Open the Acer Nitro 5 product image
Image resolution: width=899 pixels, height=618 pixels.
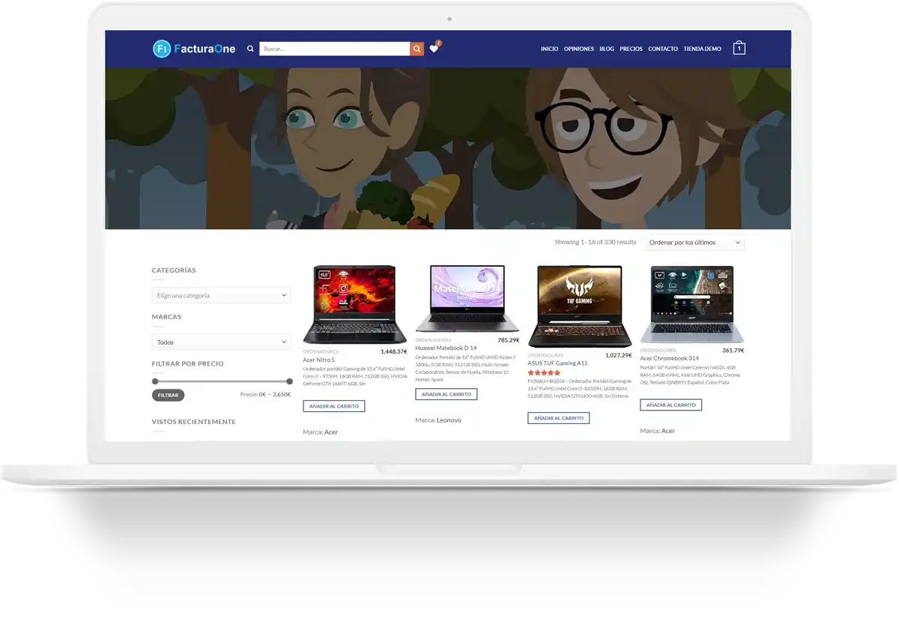pos(355,303)
